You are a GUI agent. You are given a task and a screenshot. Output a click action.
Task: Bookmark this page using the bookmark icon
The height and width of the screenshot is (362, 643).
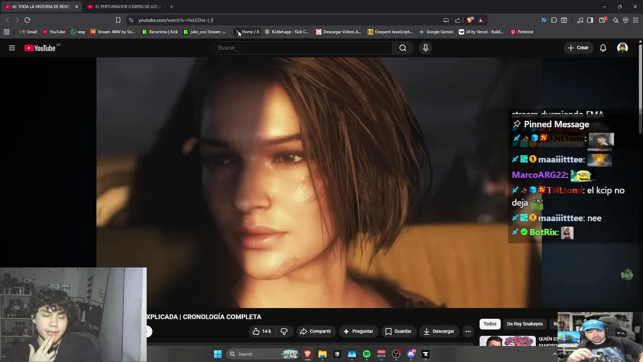[118, 20]
